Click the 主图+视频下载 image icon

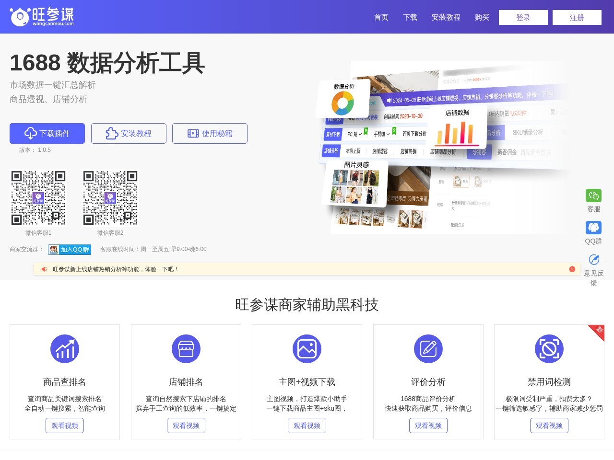[x=307, y=349]
